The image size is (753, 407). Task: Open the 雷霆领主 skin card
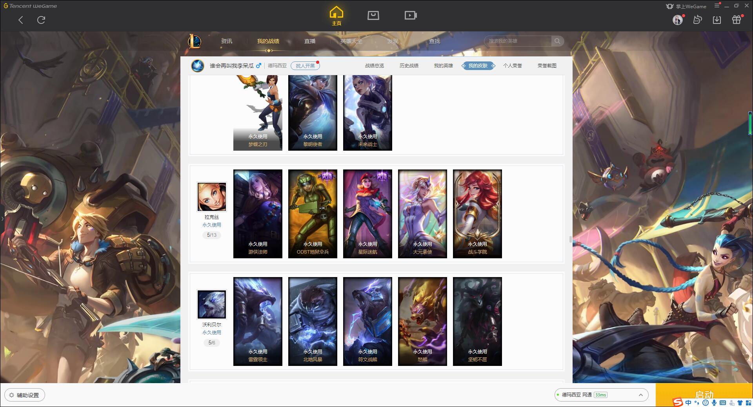pos(258,321)
